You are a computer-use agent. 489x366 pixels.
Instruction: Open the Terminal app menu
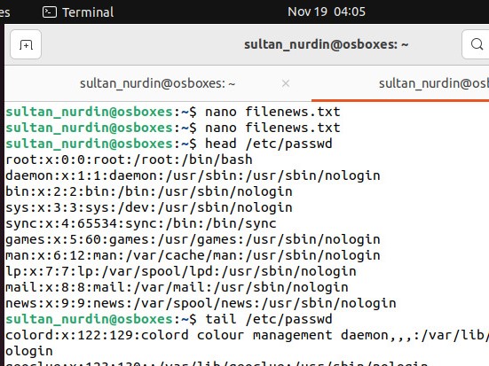[x=78, y=12]
